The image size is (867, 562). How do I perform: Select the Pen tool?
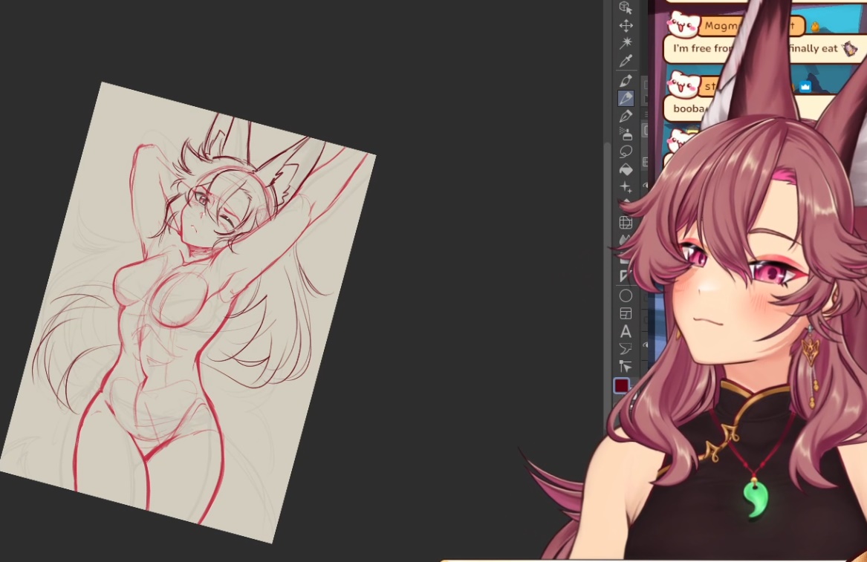coord(626,81)
